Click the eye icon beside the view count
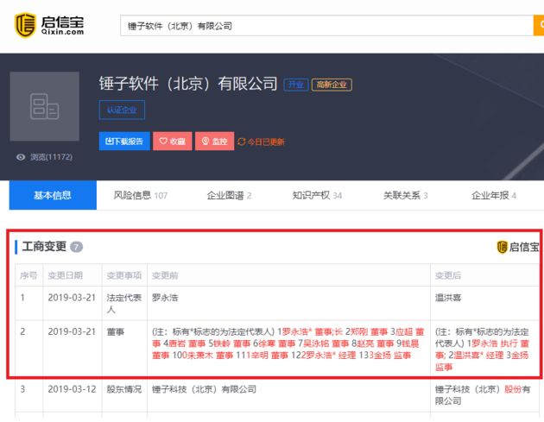544x422 pixels. click(x=21, y=157)
